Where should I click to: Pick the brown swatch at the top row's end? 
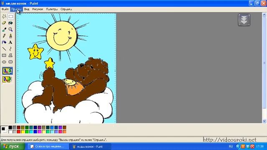(x=65, y=127)
